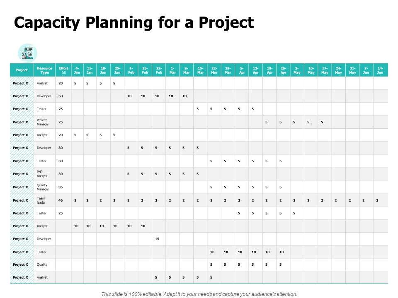Click the teal capacity planning icon
Screen dimensions: 398x298
click(27, 53)
